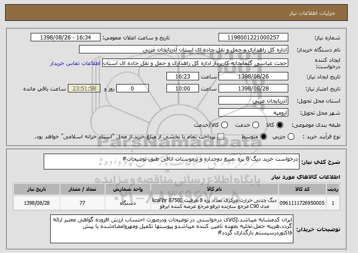Click the delivery province field آذربایجان غربی
The image size is (358, 253).
[x=253, y=101]
